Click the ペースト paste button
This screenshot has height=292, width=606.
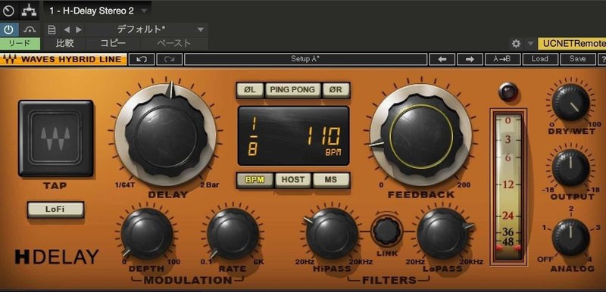[174, 44]
